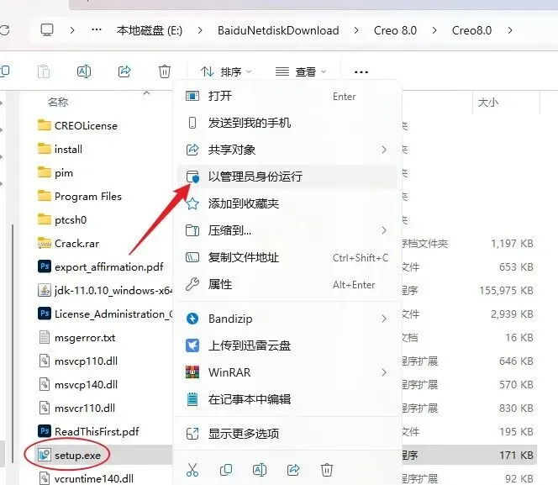
Task: Click the jdk-11.0.10 Java installer icon
Action: 45,290
